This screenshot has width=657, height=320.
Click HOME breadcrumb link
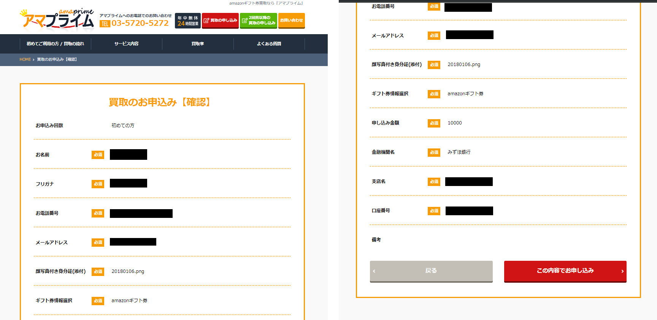pyautogui.click(x=25, y=60)
